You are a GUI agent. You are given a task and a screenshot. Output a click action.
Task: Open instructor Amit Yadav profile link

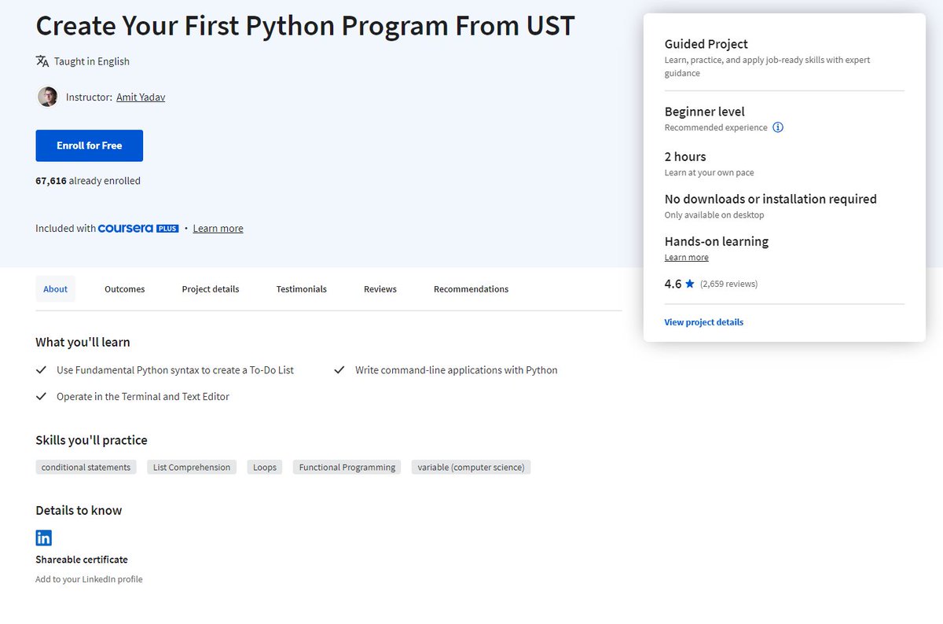[x=141, y=97]
